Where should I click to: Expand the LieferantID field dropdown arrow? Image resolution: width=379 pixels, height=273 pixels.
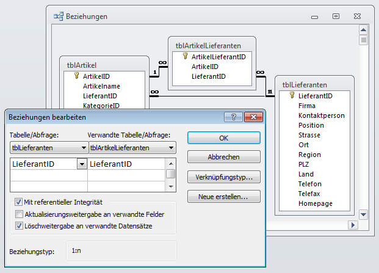coord(81,164)
